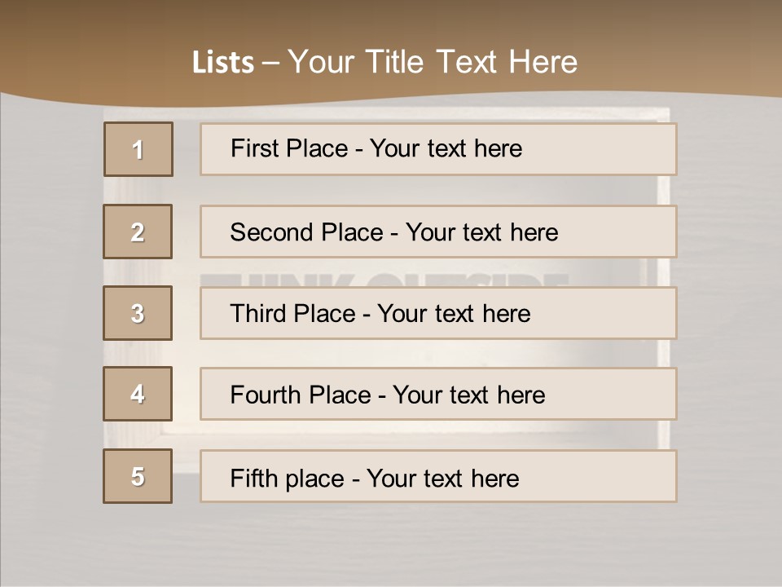Viewport: 782px width, 587px height.
Task: Click the word First in the list
Action: point(254,148)
